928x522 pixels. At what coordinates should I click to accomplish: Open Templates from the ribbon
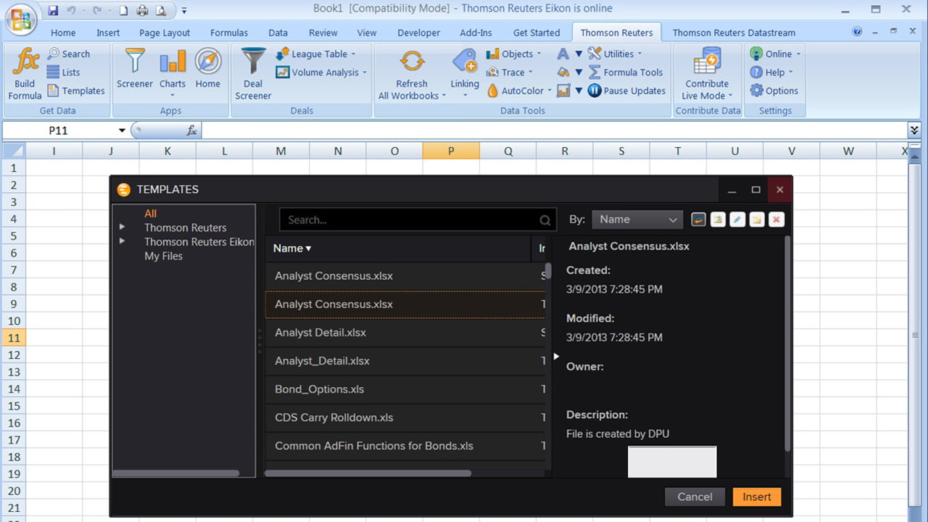pyautogui.click(x=76, y=91)
